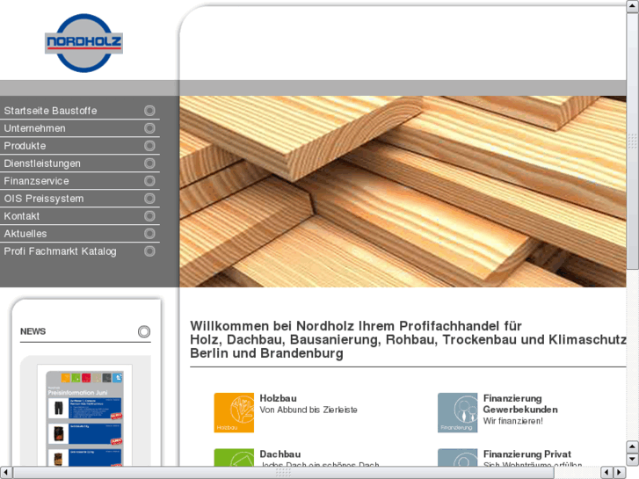This screenshot has height=479, width=639.
Task: Open the NEWS heading
Action: (33, 331)
